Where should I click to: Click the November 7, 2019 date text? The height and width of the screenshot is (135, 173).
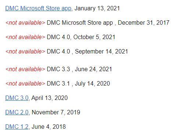56,112
